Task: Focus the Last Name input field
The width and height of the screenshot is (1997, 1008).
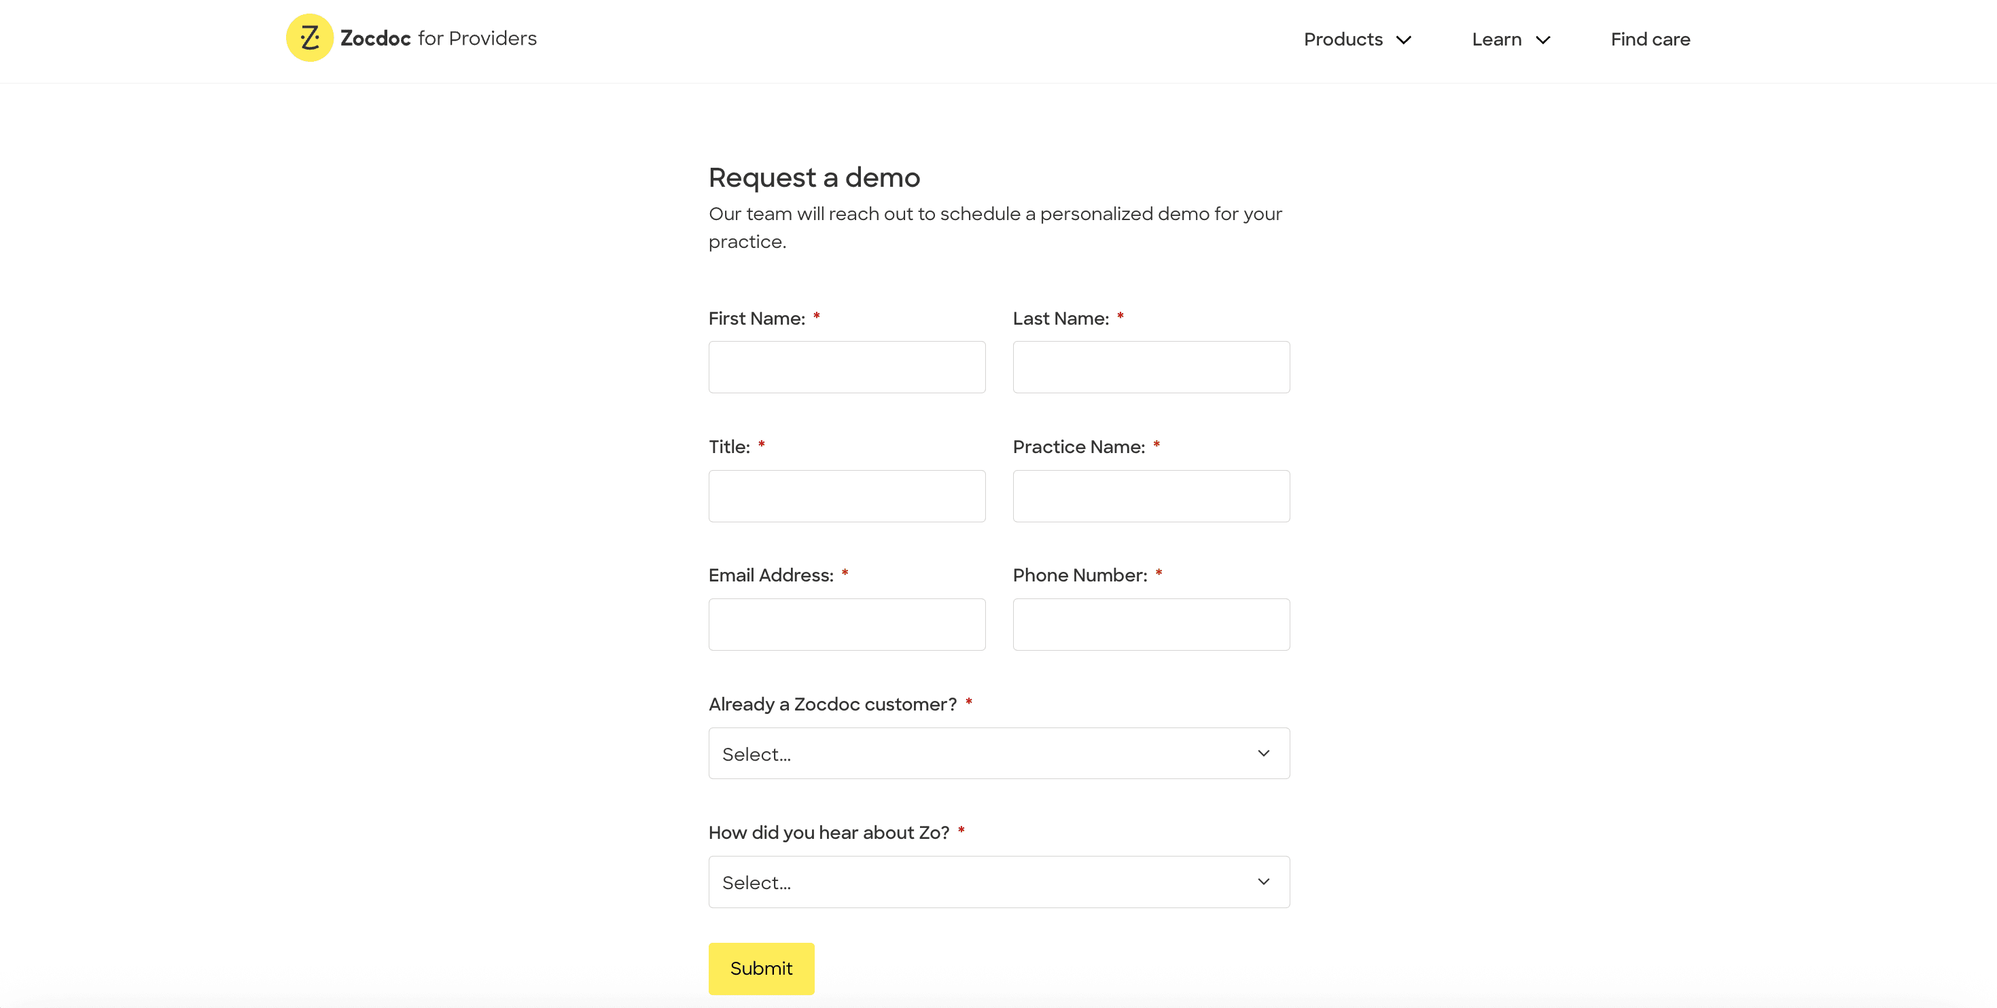Action: (1150, 367)
